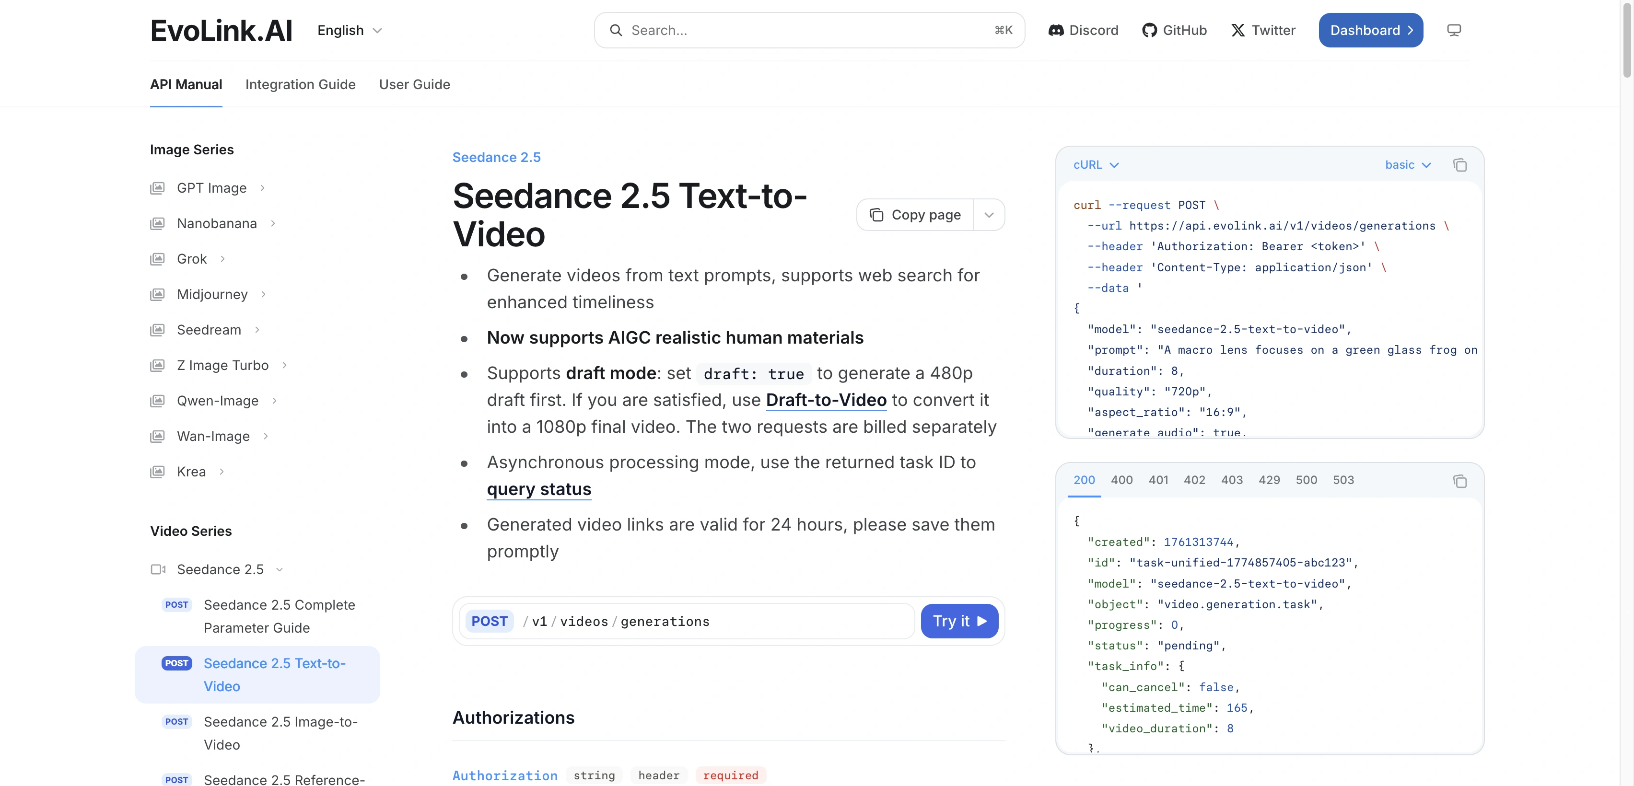This screenshot has height=786, width=1634.
Task: Click the Copy page clipboard icon
Action: point(876,215)
